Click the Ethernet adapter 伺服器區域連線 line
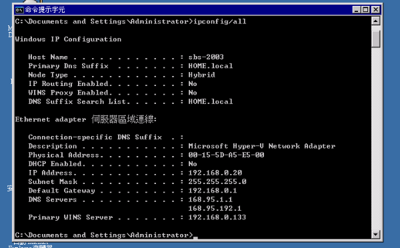This screenshot has height=248, width=400. (86, 119)
